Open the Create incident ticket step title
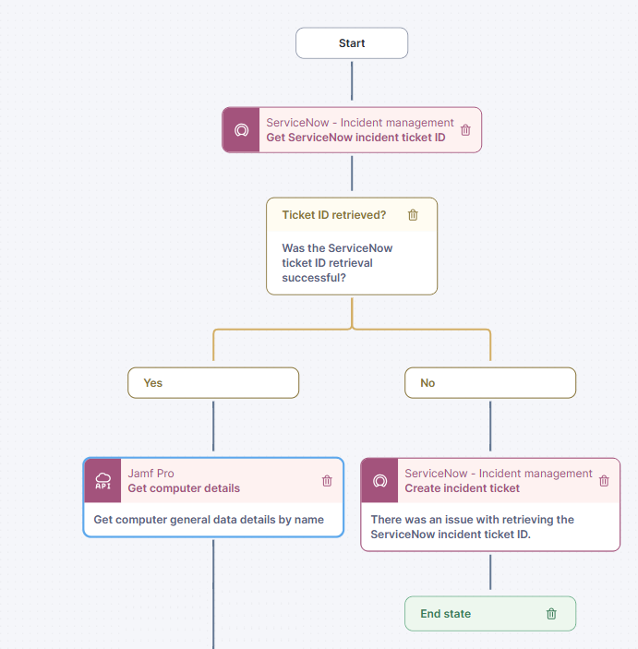638x649 pixels. pyautogui.click(x=463, y=488)
